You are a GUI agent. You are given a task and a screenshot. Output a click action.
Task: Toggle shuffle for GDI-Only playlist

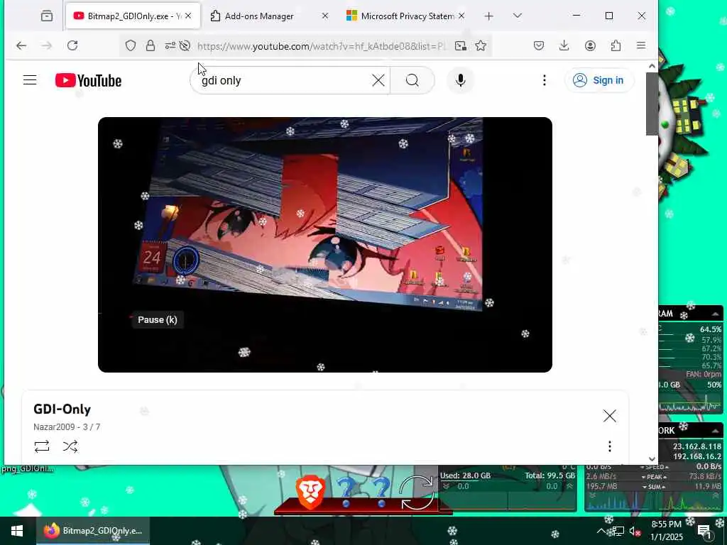click(70, 446)
